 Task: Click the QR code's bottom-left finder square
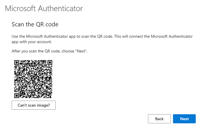(x=17, y=95)
